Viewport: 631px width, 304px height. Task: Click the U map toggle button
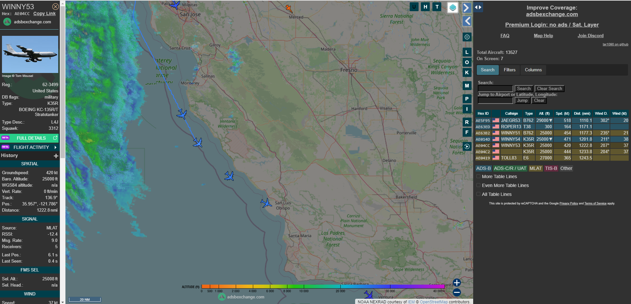[x=414, y=7]
